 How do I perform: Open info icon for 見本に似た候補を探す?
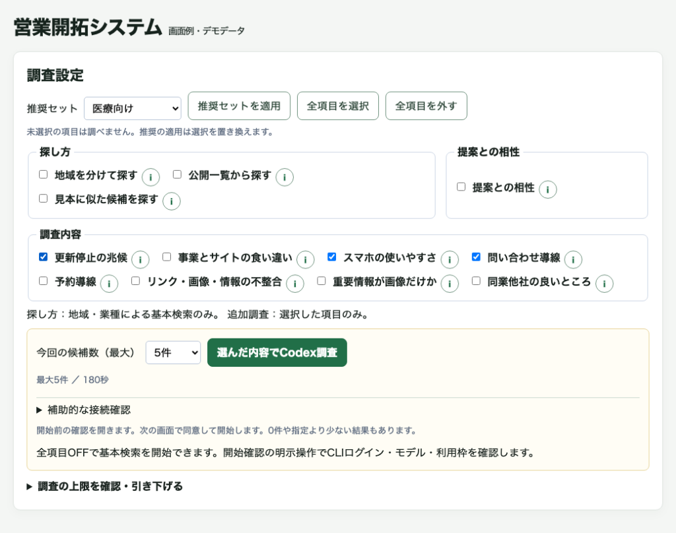172,201
